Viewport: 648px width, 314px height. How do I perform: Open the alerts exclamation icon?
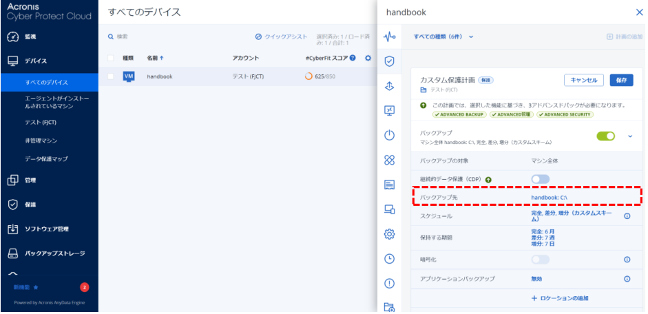point(389,283)
